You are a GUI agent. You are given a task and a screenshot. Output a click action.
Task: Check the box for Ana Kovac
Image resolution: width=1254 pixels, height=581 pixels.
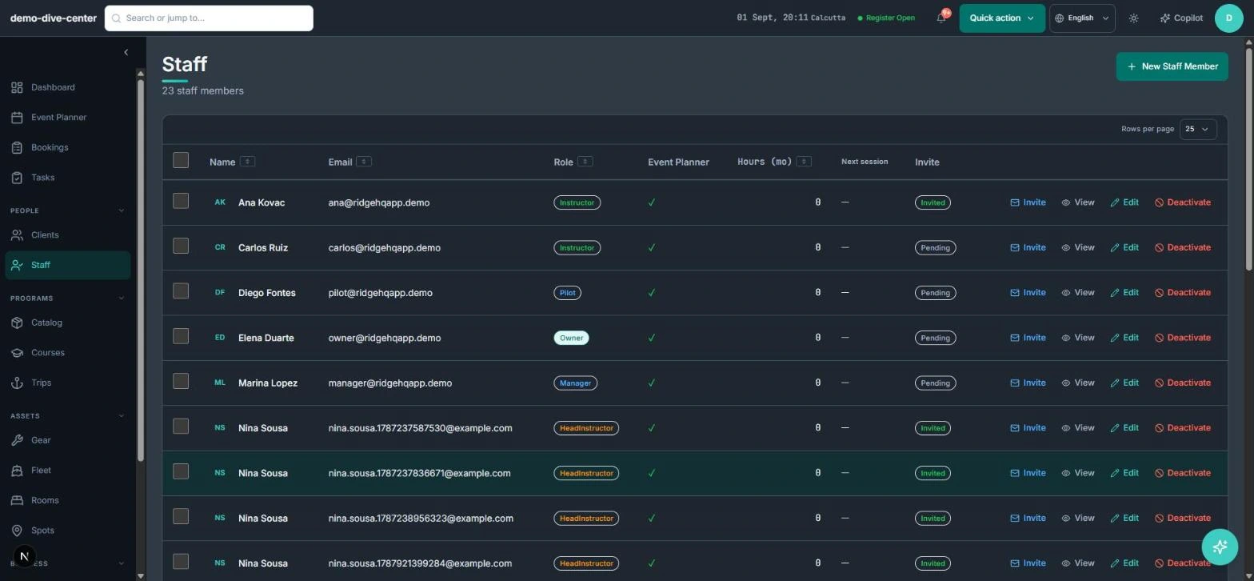point(181,201)
